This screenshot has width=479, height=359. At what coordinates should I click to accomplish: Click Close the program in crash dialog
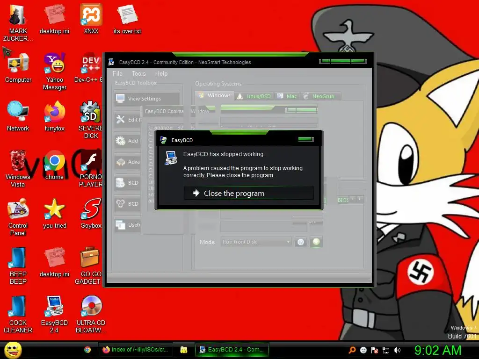(249, 193)
